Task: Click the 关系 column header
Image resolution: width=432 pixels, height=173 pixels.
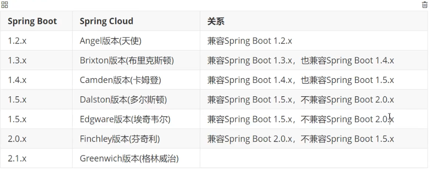Action: [314, 21]
